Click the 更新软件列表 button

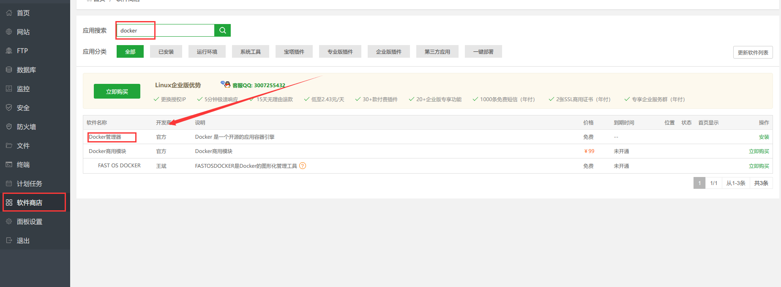tap(753, 52)
